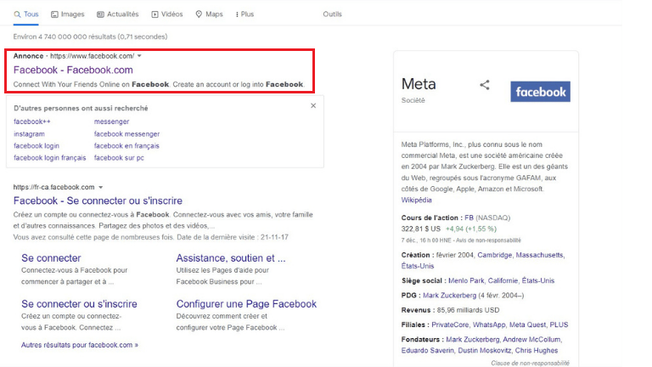Click the facebook messenger suggestion
The width and height of the screenshot is (652, 367).
pyautogui.click(x=126, y=134)
